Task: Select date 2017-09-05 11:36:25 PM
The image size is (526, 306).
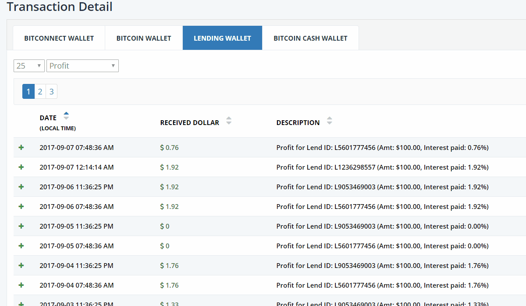Action: coord(77,226)
